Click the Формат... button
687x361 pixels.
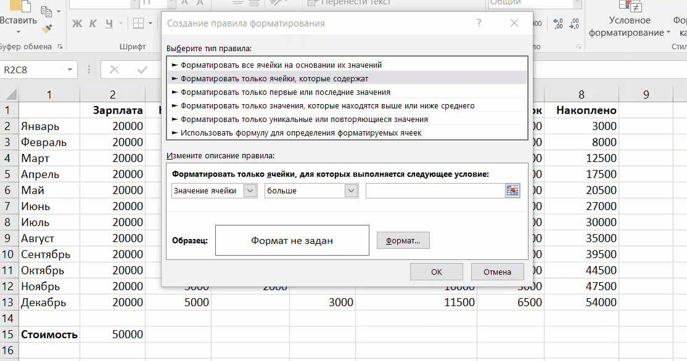tap(403, 241)
